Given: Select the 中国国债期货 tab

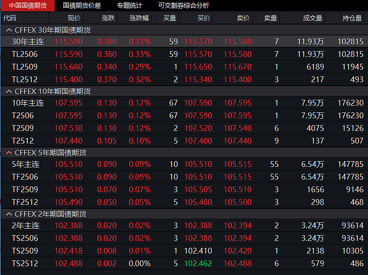Looking at the screenshot, I should coord(28,5).
